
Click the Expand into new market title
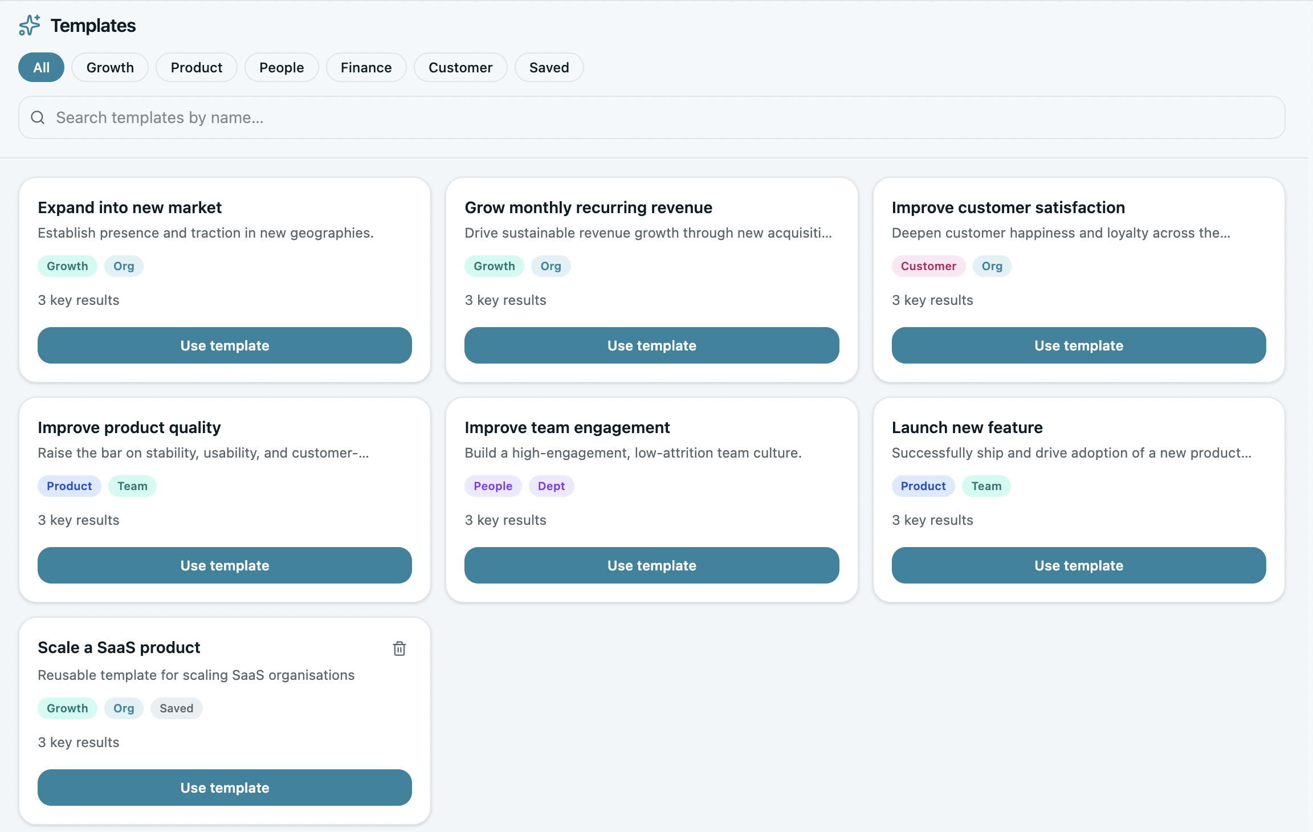pyautogui.click(x=130, y=207)
